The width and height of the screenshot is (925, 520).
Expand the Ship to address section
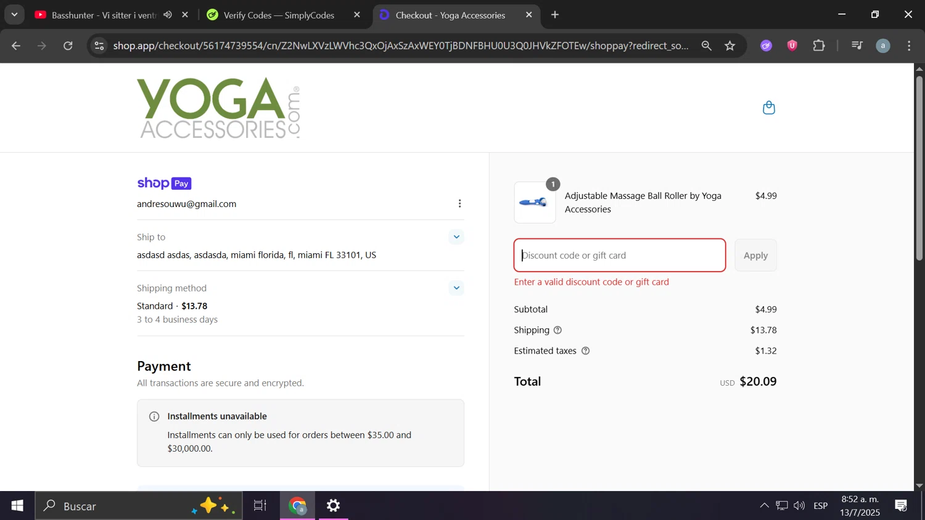(456, 237)
